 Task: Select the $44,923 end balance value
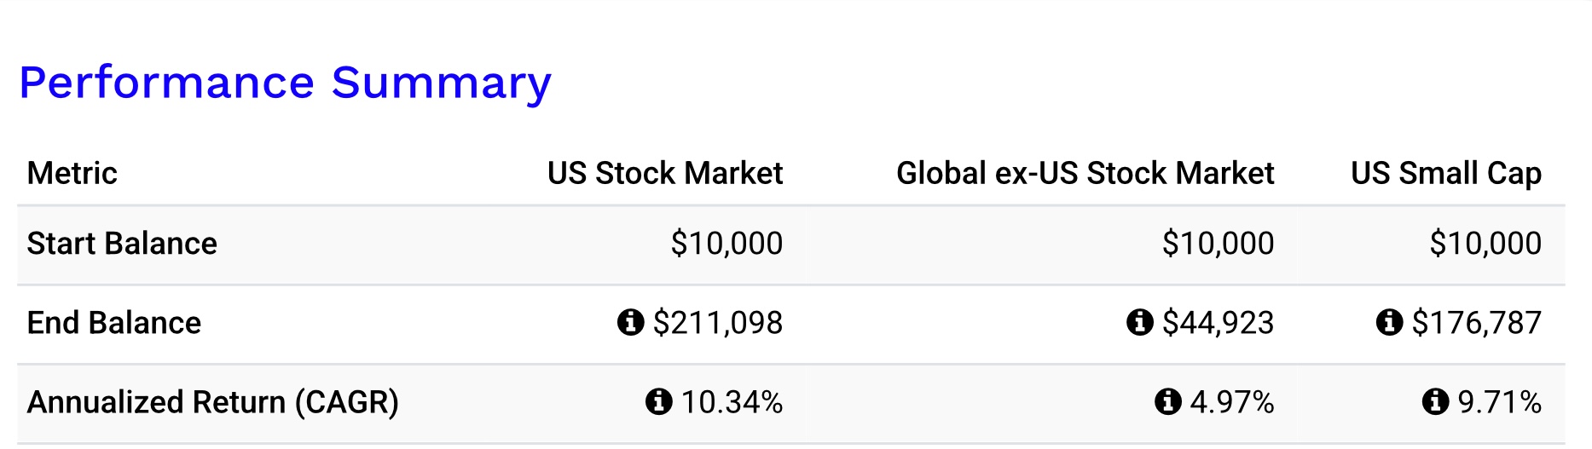(1218, 323)
